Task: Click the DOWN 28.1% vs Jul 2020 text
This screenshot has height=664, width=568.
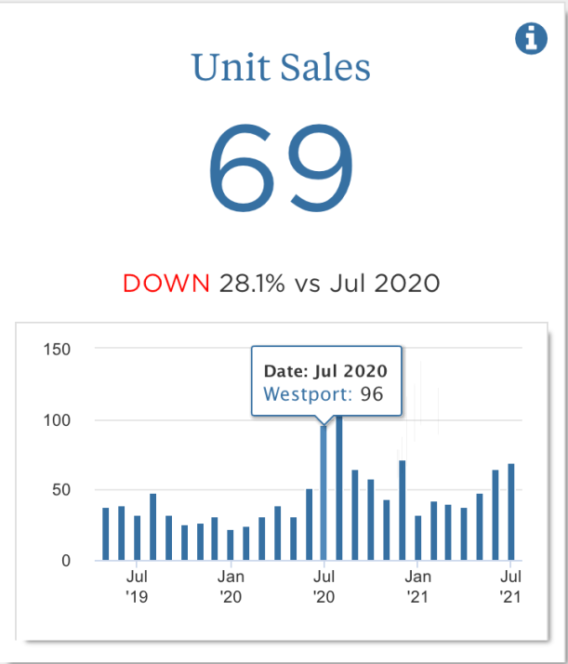Action: pos(281,284)
